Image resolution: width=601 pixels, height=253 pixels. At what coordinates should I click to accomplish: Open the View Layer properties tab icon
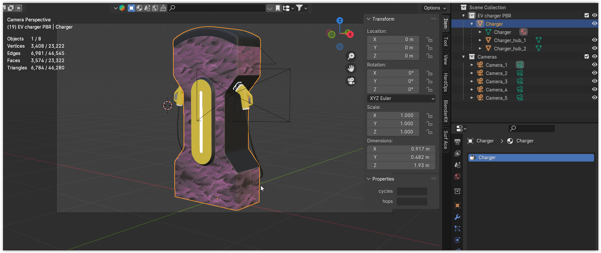click(457, 153)
